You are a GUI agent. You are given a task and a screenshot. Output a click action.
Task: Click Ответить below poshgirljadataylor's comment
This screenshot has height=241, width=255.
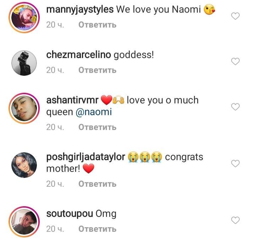pyautogui.click(x=97, y=184)
